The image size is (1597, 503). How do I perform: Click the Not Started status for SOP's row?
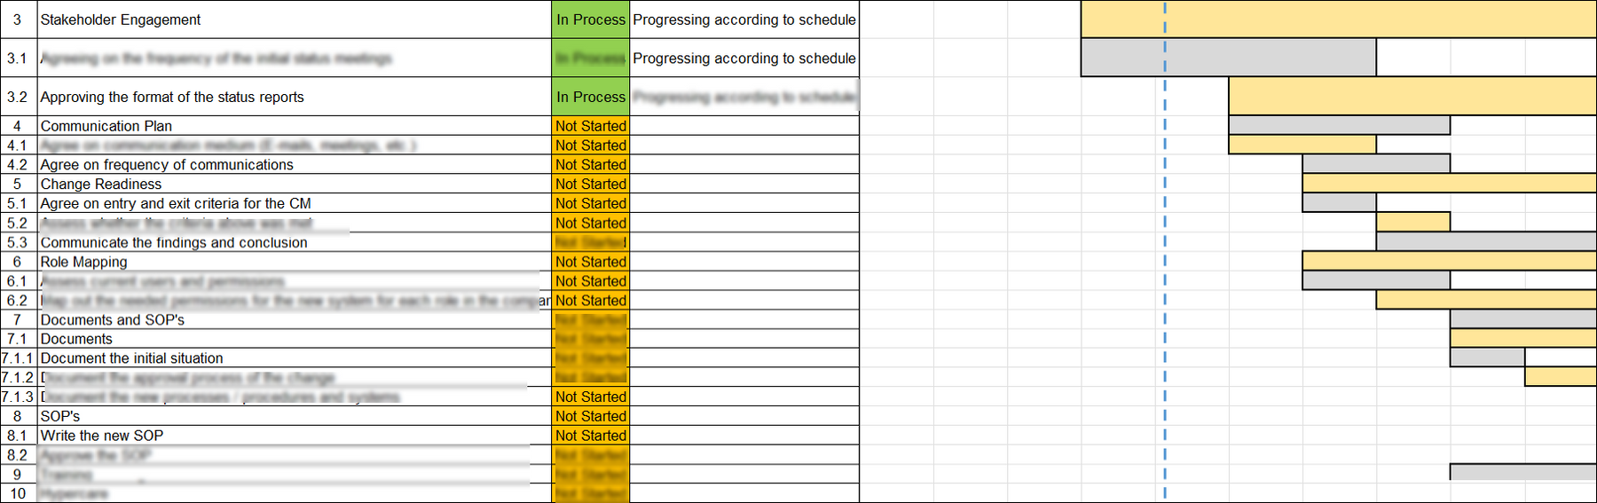click(x=591, y=416)
